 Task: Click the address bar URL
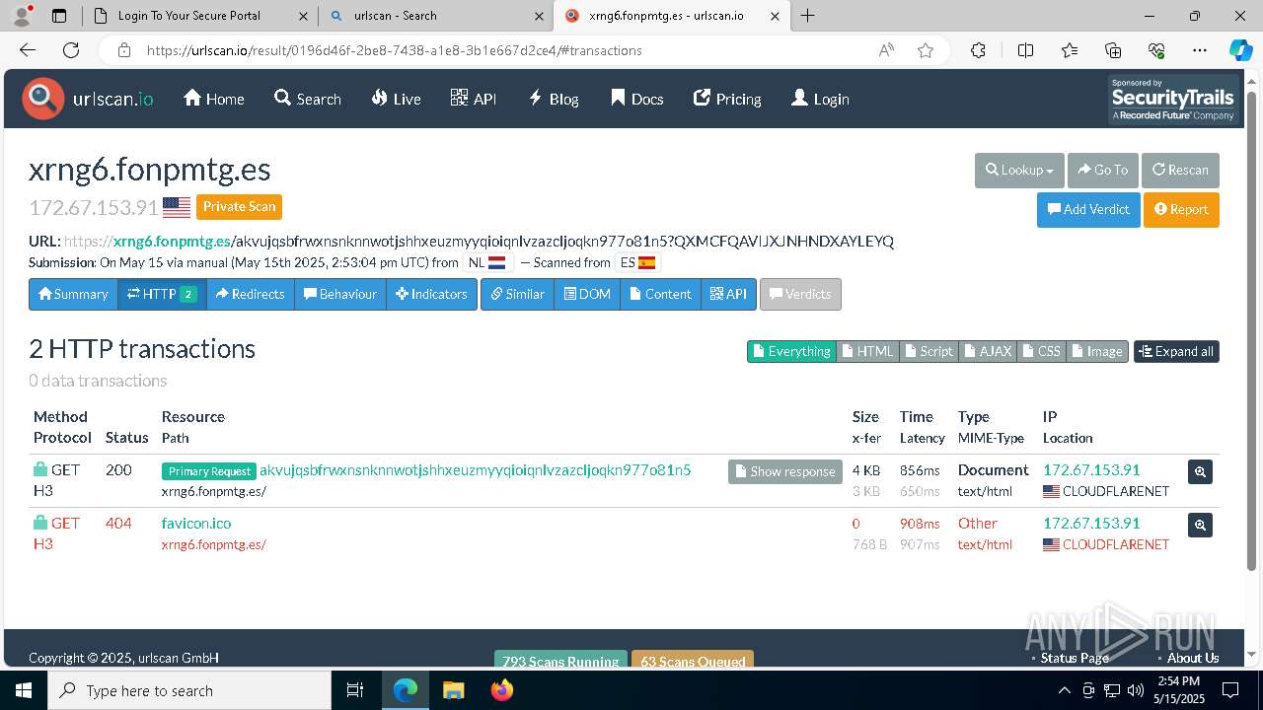coord(395,50)
